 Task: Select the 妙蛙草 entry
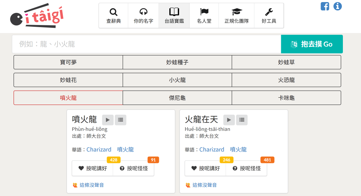click(286, 62)
